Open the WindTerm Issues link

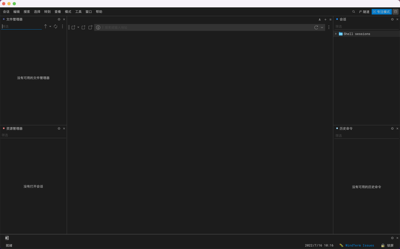(359, 245)
